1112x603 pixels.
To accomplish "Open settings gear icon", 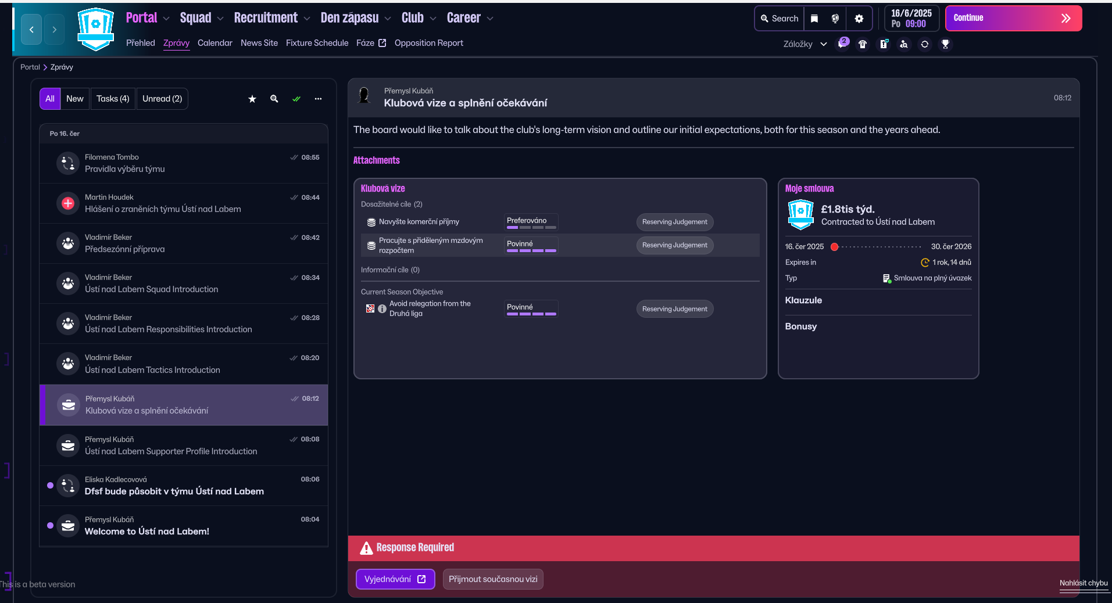I will [x=859, y=19].
